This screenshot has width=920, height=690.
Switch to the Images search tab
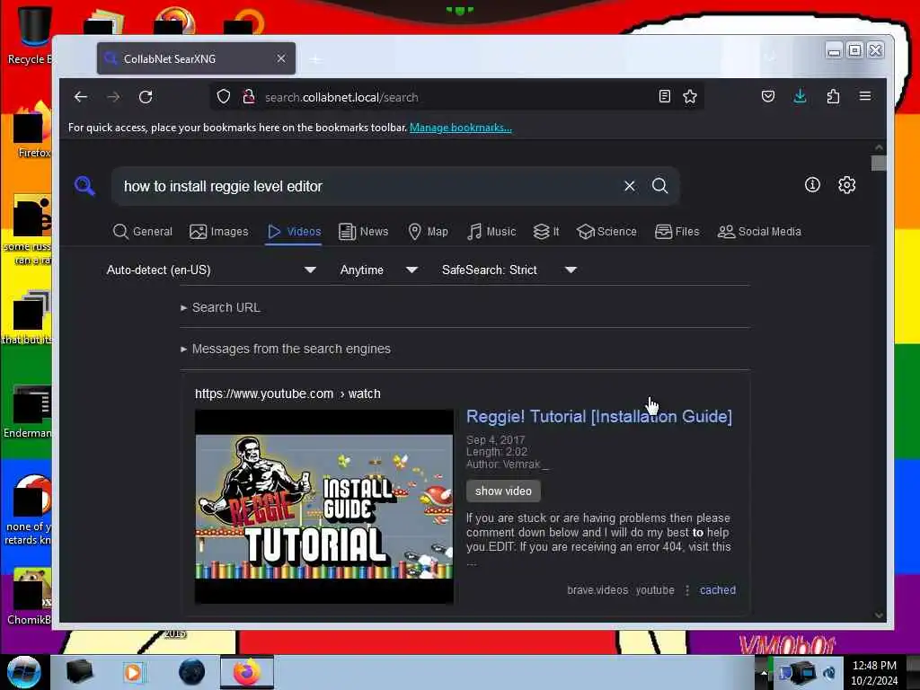click(x=219, y=232)
